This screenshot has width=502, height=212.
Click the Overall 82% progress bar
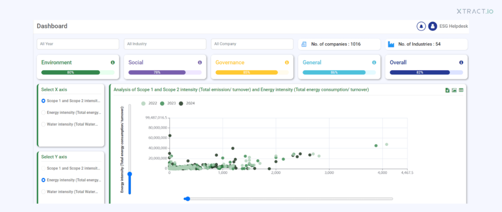tap(426, 72)
